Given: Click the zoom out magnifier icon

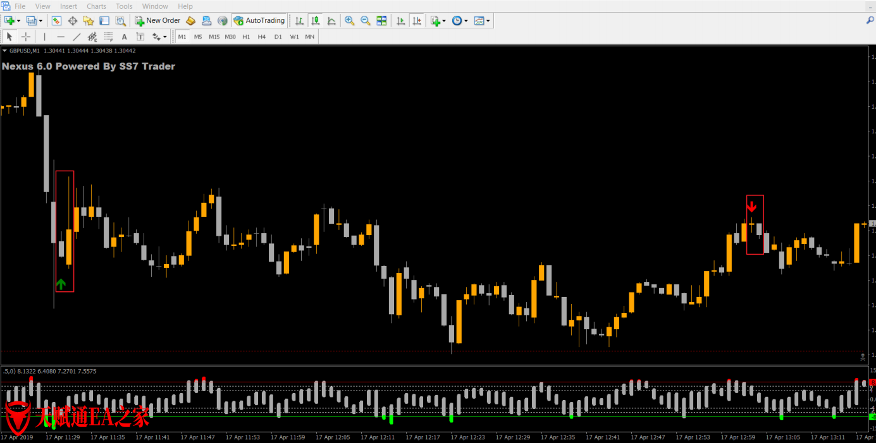Looking at the screenshot, I should [366, 21].
